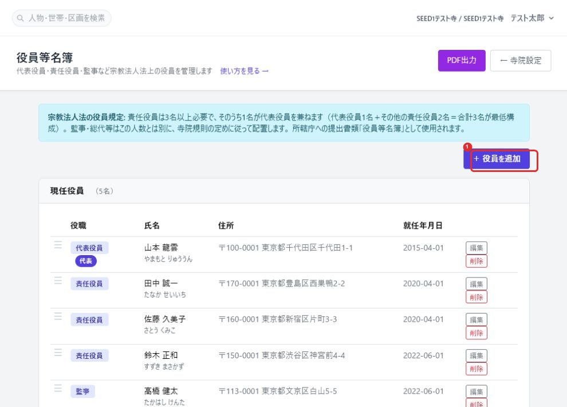This screenshot has height=407, width=567.
Task: Edit 佐藤 久美子 with 編集 button
Action: click(x=477, y=319)
